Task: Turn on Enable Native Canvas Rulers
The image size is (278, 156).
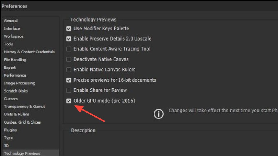Action: click(69, 70)
